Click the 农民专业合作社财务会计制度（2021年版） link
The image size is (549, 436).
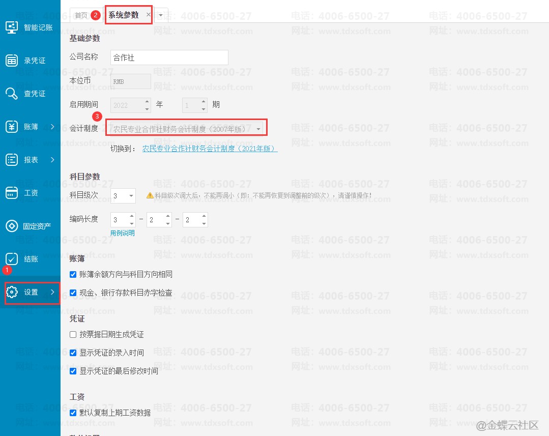pyautogui.click(x=210, y=149)
